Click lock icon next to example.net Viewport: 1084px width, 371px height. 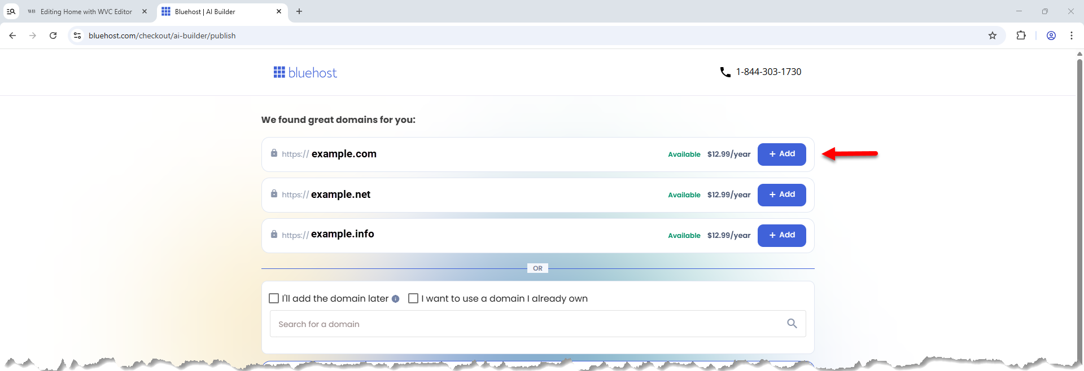[274, 194]
